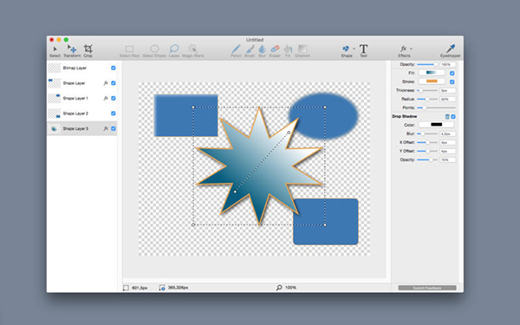The image size is (520, 325).
Task: Activate the Select arrow tool
Action: [55, 51]
